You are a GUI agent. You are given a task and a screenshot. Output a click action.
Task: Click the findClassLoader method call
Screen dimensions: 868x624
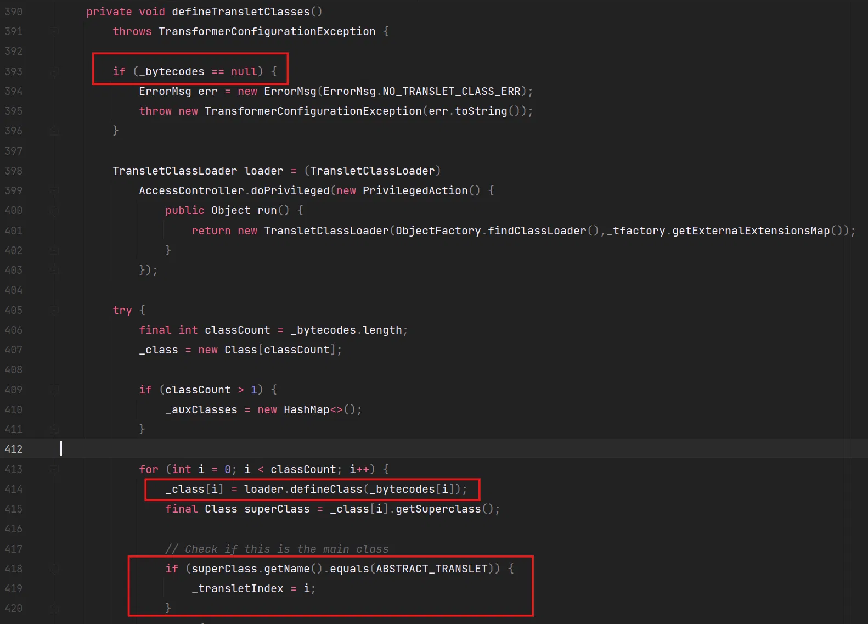pyautogui.click(x=537, y=231)
